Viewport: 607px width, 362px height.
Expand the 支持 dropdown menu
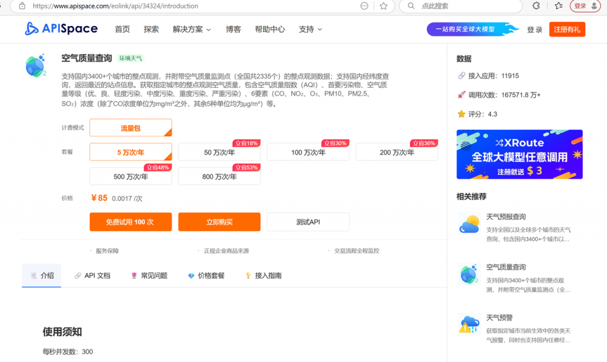click(x=310, y=30)
